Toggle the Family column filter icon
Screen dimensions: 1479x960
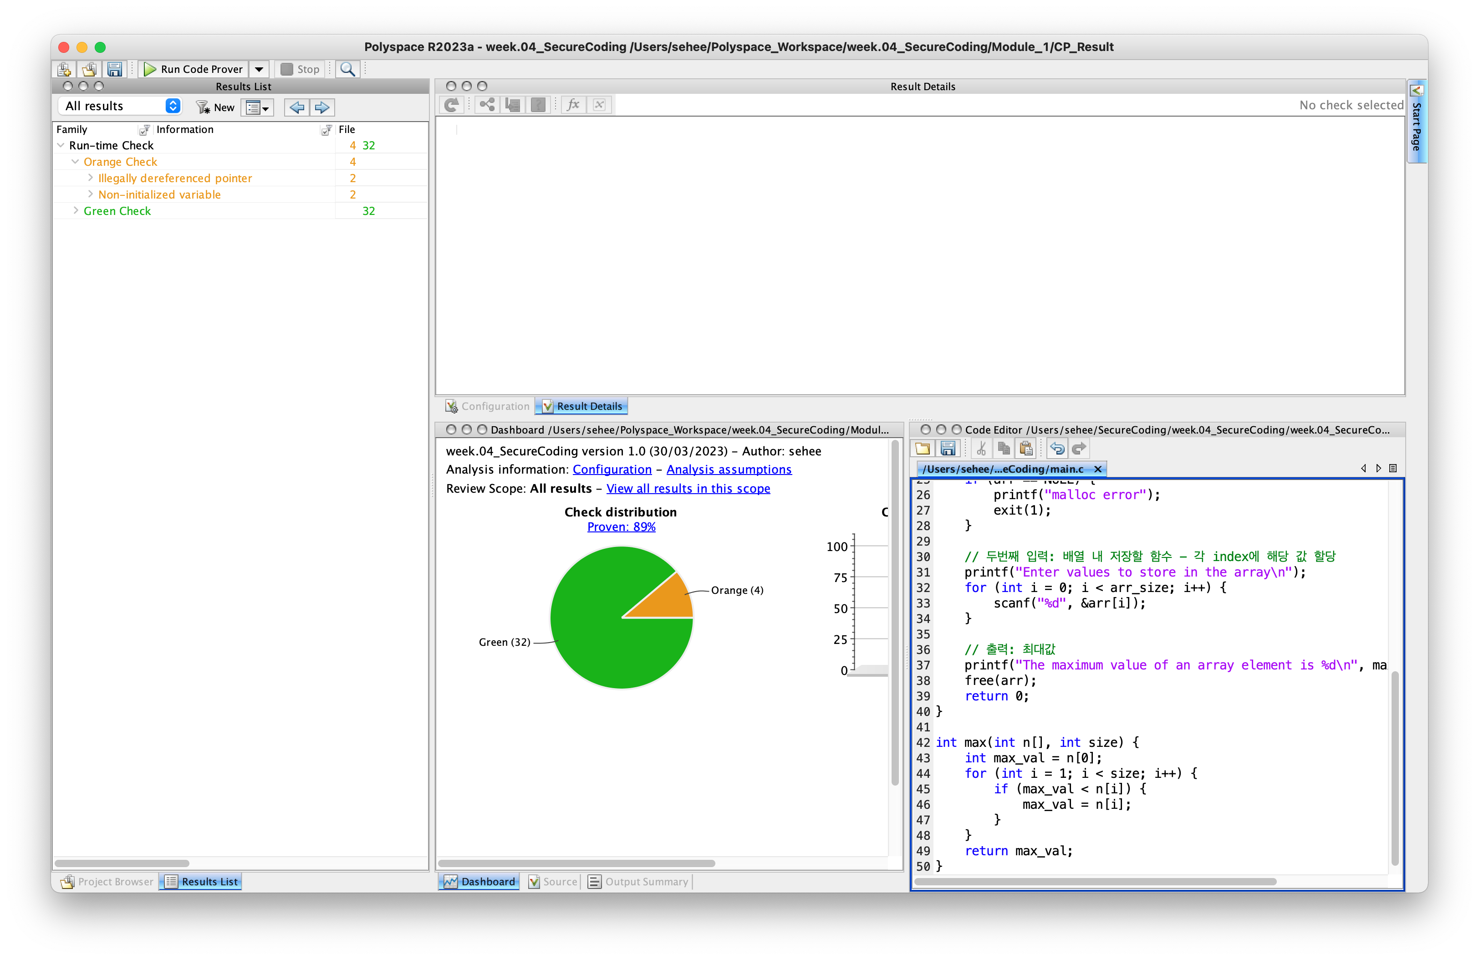[x=144, y=129]
